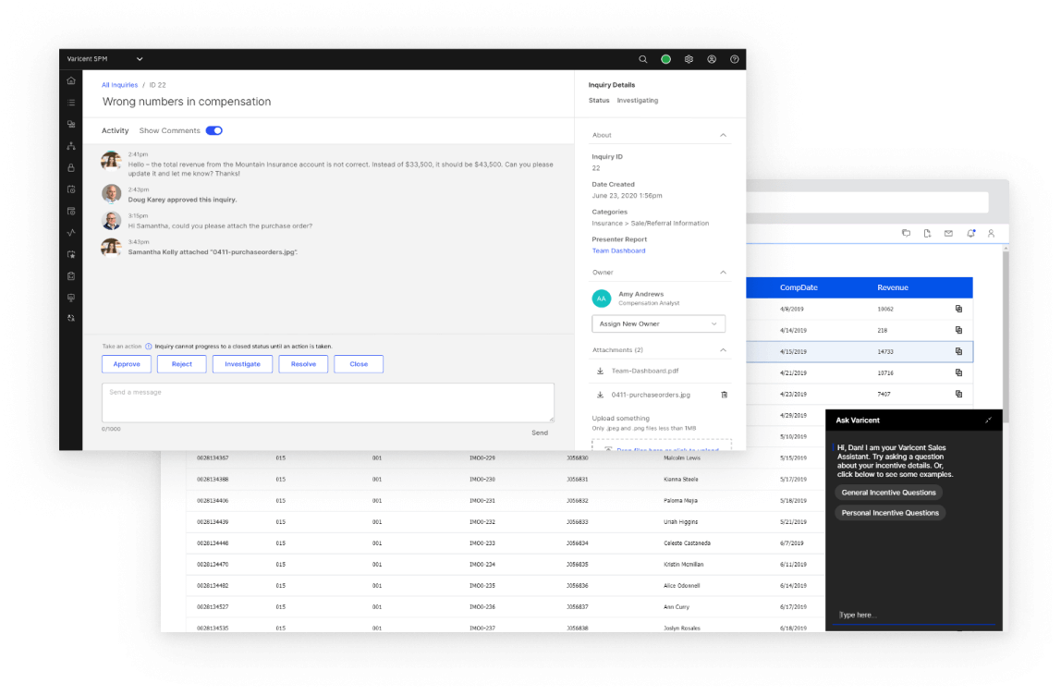Open the chat bubbles icon in the back window
The image size is (1061, 695).
coord(906,234)
